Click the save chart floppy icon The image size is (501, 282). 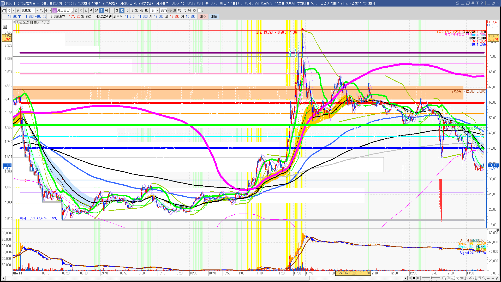(189, 10)
